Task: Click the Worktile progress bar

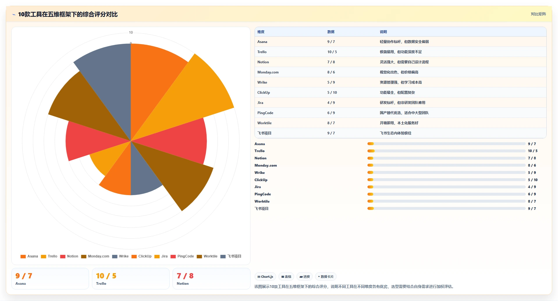Action: tap(446, 201)
